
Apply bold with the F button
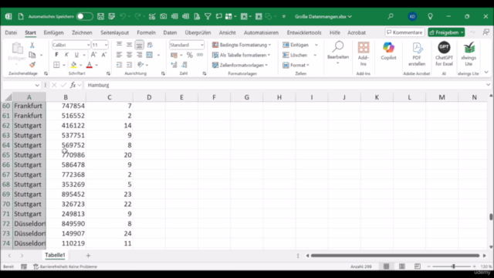(56, 55)
